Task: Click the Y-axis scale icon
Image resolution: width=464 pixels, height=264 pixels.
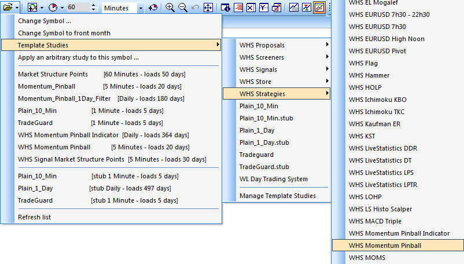Action: (x=264, y=8)
